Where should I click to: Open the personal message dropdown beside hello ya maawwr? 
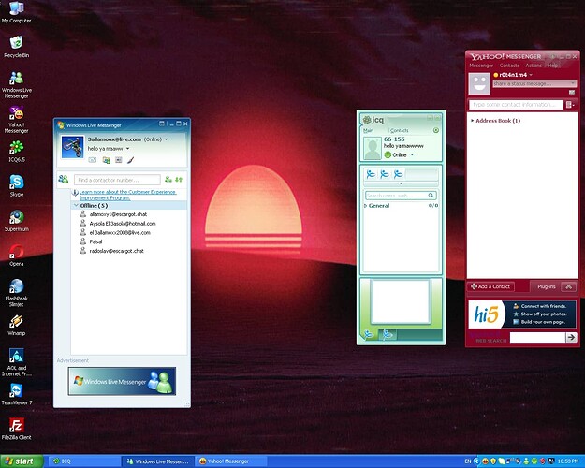pyautogui.click(x=127, y=149)
